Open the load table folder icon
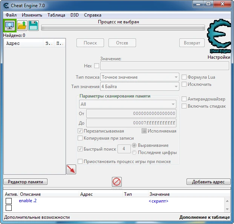This screenshot has width=234, height=224. (22, 26)
